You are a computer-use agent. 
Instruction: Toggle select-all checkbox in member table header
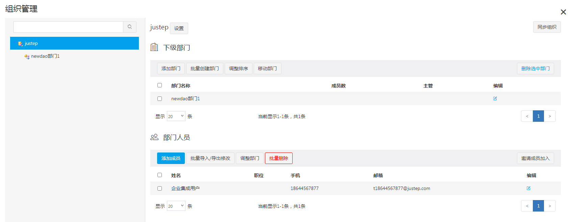159,175
